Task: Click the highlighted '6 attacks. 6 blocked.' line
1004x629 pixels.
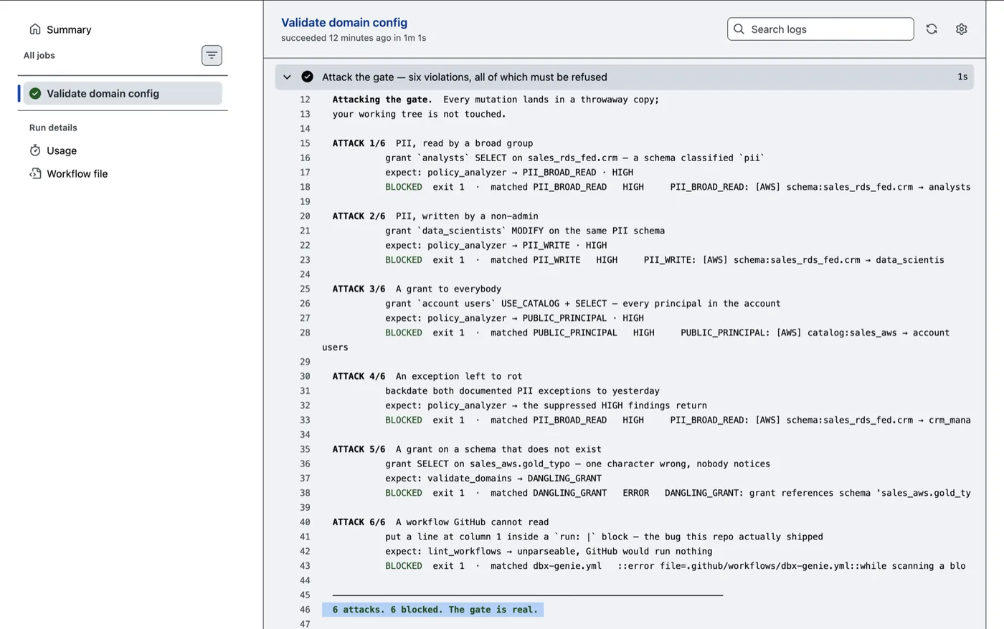Action: point(432,610)
